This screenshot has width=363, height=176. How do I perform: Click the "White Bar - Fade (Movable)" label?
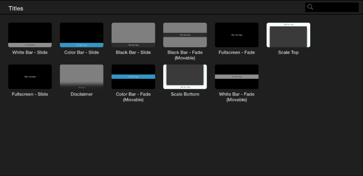point(237,97)
